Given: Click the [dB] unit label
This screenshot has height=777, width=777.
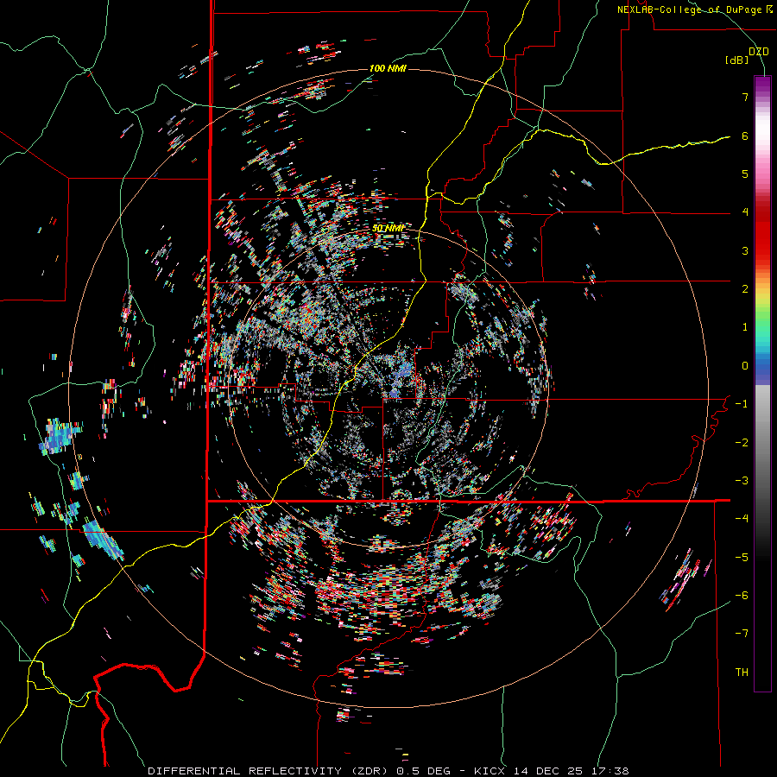Looking at the screenshot, I should click(x=737, y=60).
